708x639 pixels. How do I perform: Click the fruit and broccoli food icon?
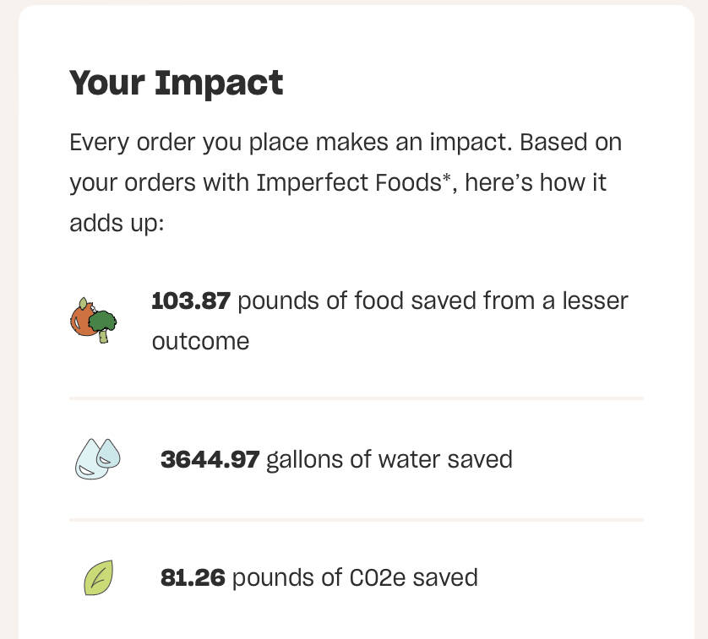[94, 321]
